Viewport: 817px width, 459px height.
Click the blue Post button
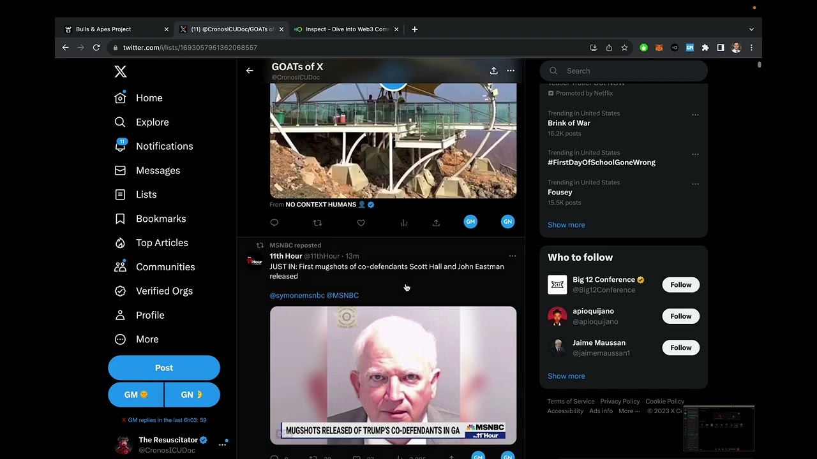coord(164,368)
